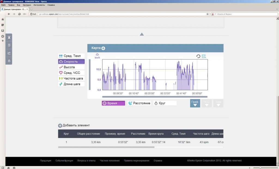
Task: Click the Общее расстояние column header
Action: (x=89, y=134)
